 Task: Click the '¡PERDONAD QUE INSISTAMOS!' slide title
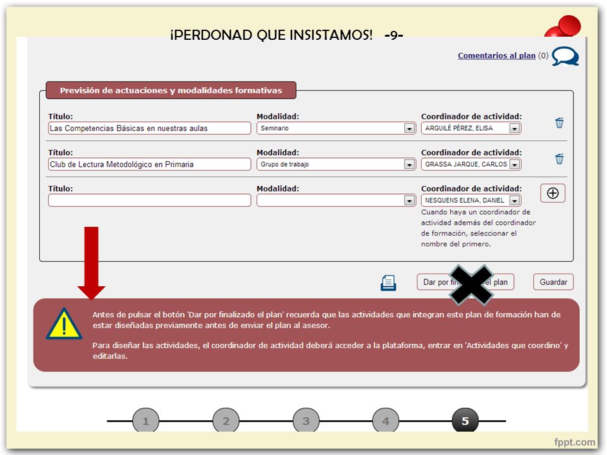click(271, 35)
